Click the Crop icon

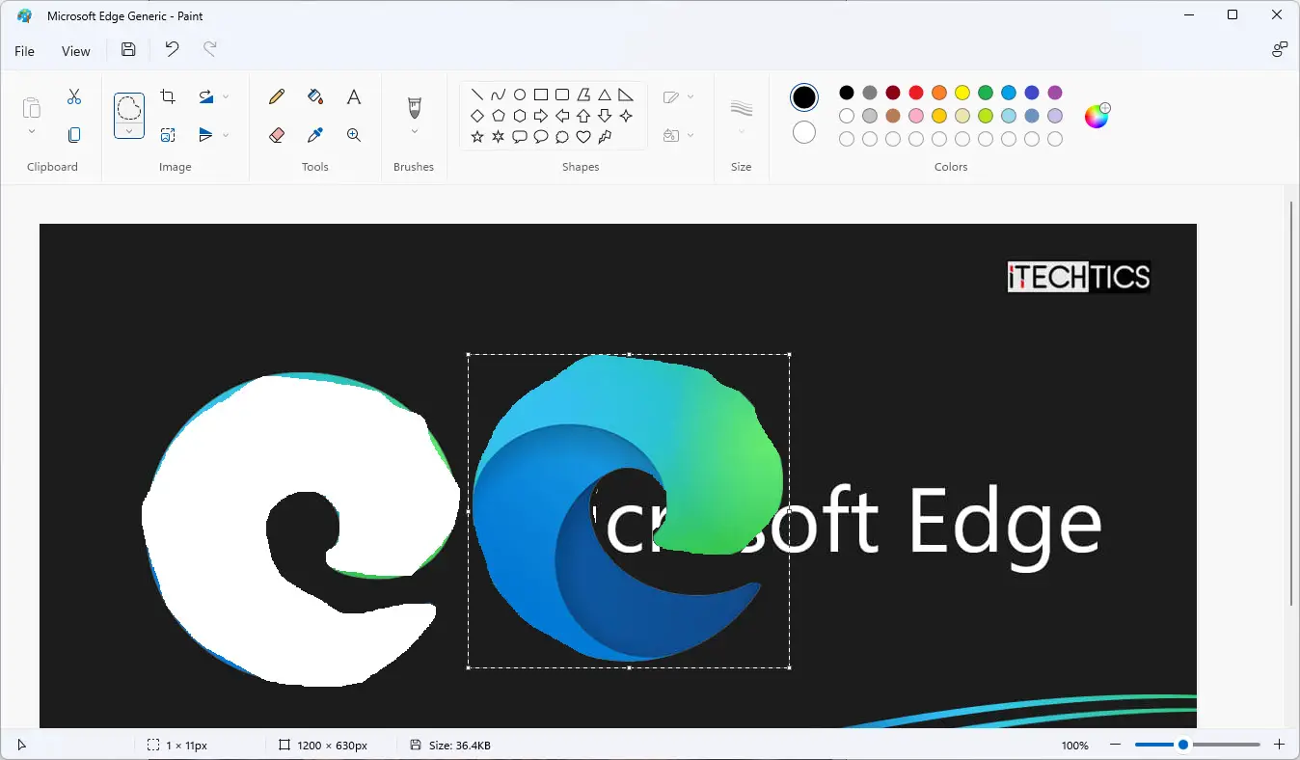point(168,96)
